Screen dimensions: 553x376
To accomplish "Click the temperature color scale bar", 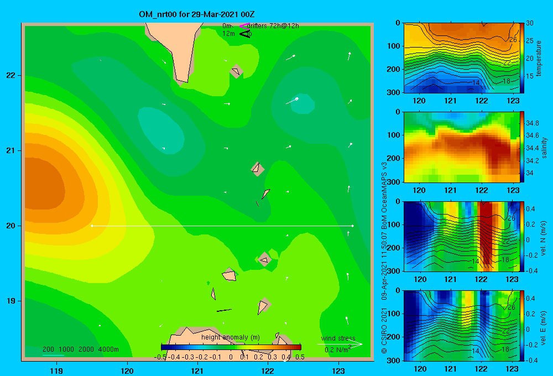I will tap(522, 58).
